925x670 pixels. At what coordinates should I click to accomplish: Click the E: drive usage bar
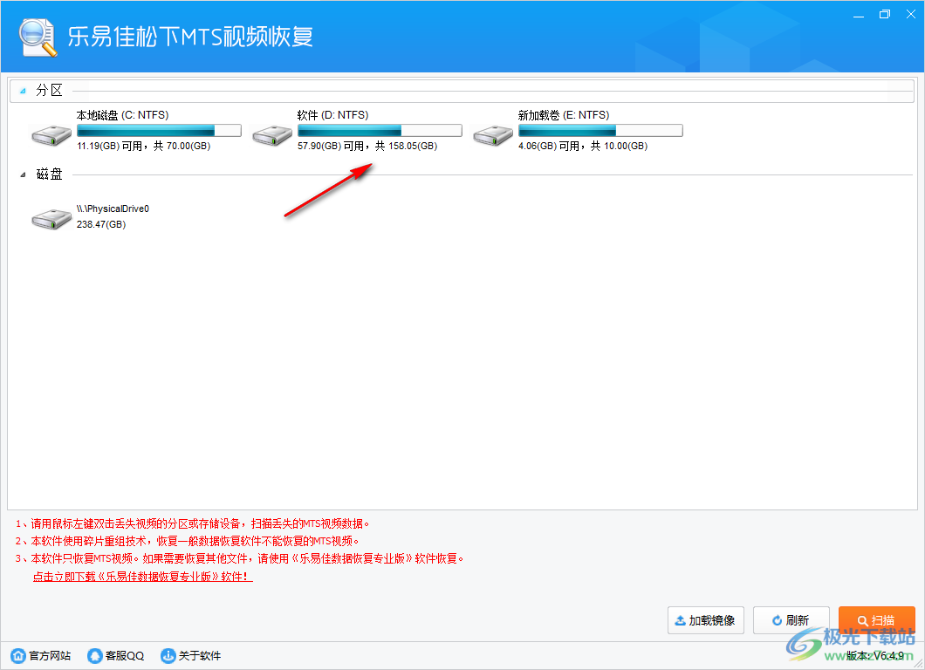600,130
